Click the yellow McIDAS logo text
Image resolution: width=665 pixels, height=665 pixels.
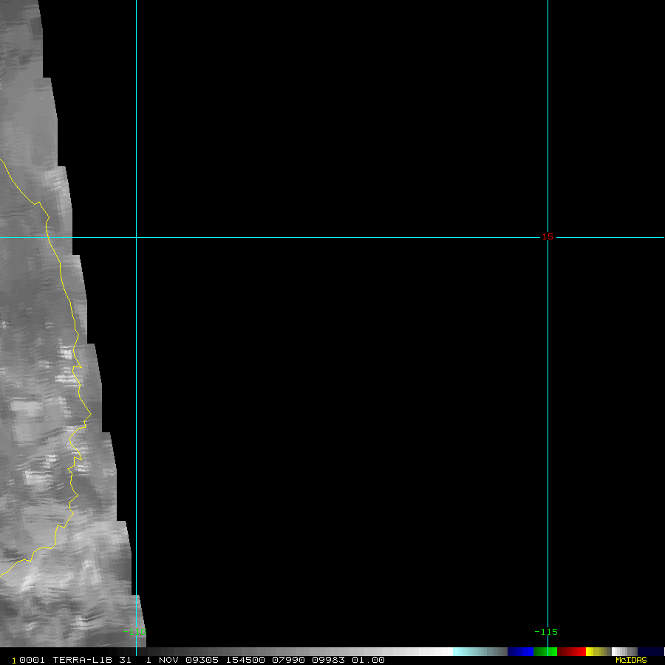point(631,660)
